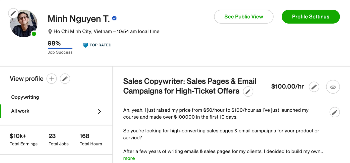
Task: Expand overview text with the more link
Action: click(129, 158)
